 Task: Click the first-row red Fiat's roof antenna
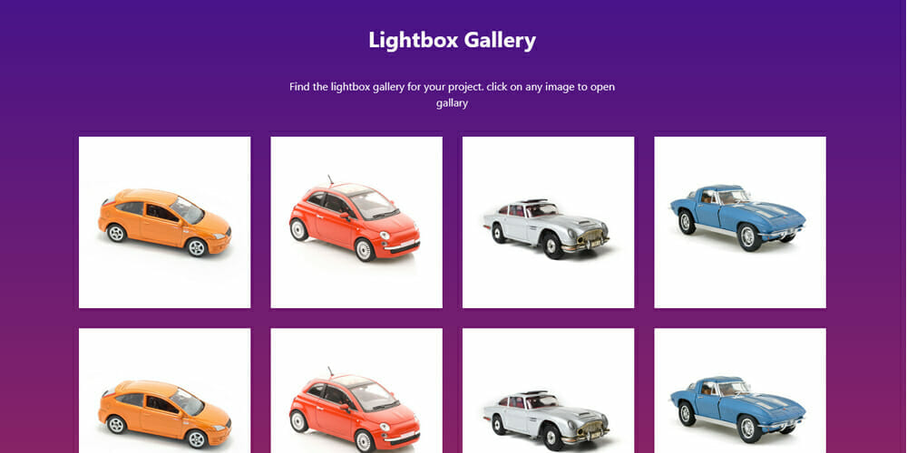[x=330, y=179]
